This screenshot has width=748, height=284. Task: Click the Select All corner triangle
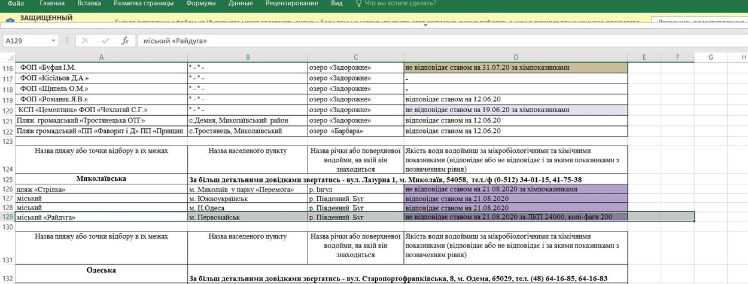click(8, 57)
